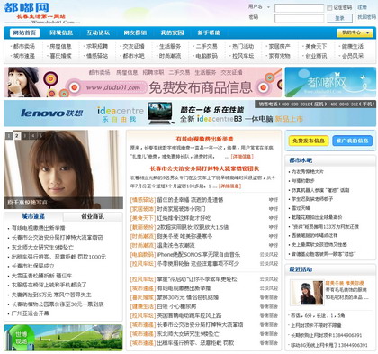Click the username input field

click(x=299, y=8)
